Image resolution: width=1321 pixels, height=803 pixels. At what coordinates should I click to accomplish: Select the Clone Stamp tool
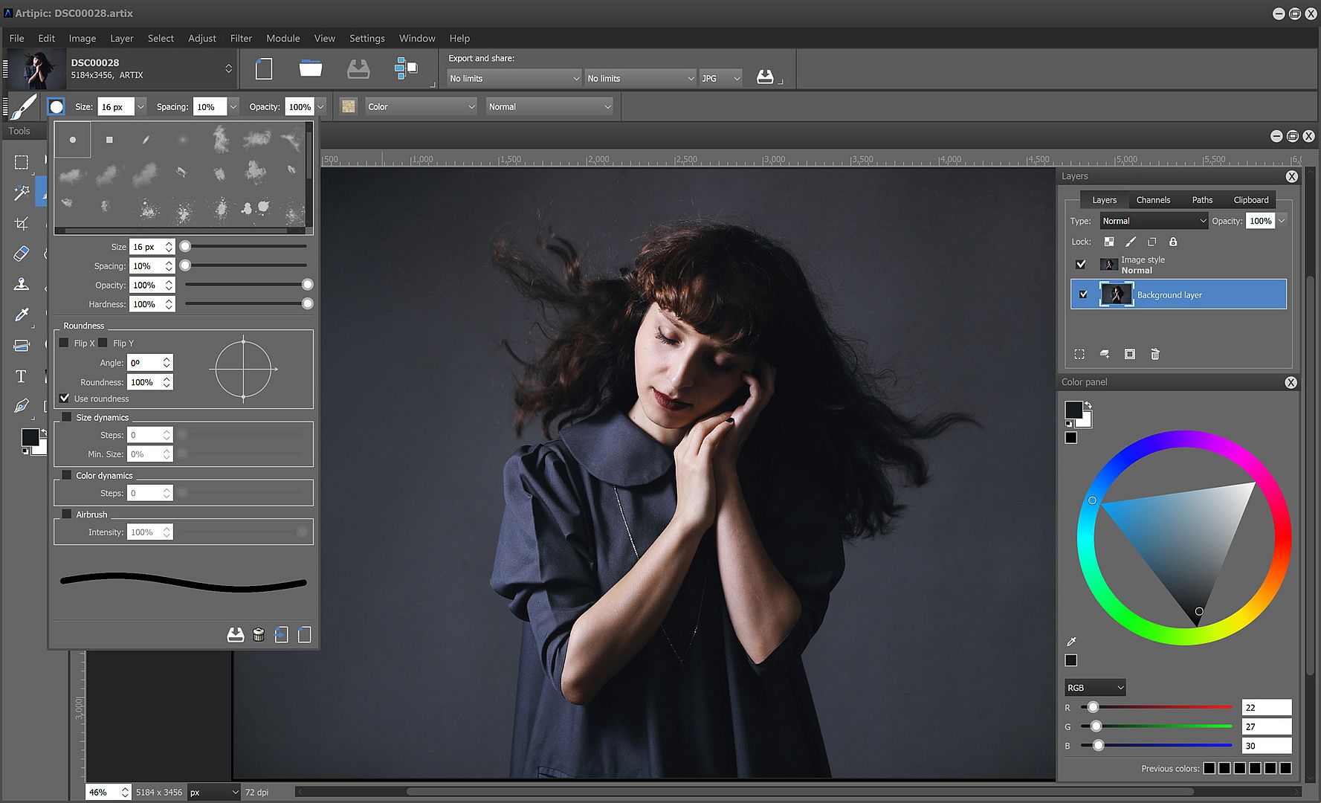point(21,285)
